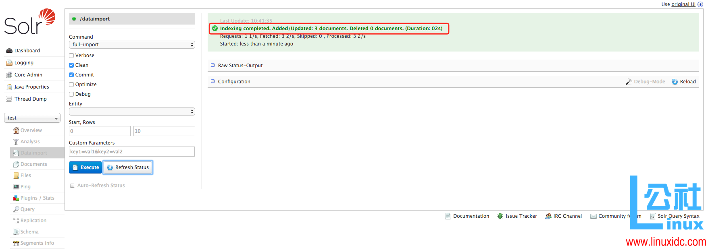
Task: Expand the Raw Status-Output section
Action: [240, 66]
